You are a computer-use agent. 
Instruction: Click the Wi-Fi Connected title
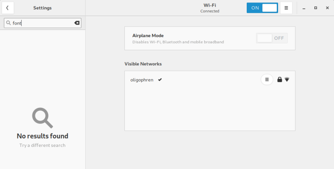[210, 8]
